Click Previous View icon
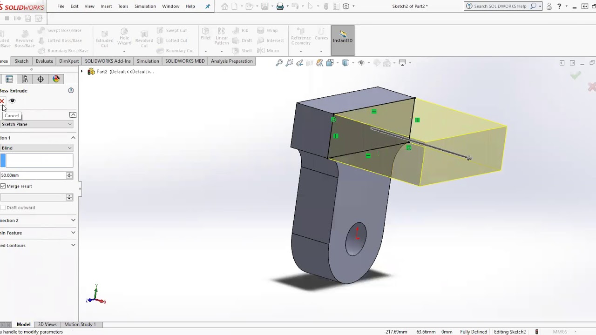This screenshot has width=596, height=335. coord(299,63)
